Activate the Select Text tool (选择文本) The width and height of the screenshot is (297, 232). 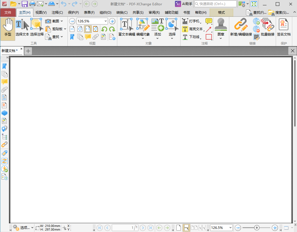coord(22,27)
